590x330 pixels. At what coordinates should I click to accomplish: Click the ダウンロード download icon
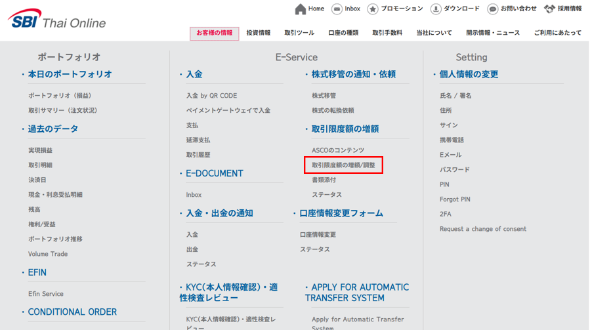click(x=436, y=9)
